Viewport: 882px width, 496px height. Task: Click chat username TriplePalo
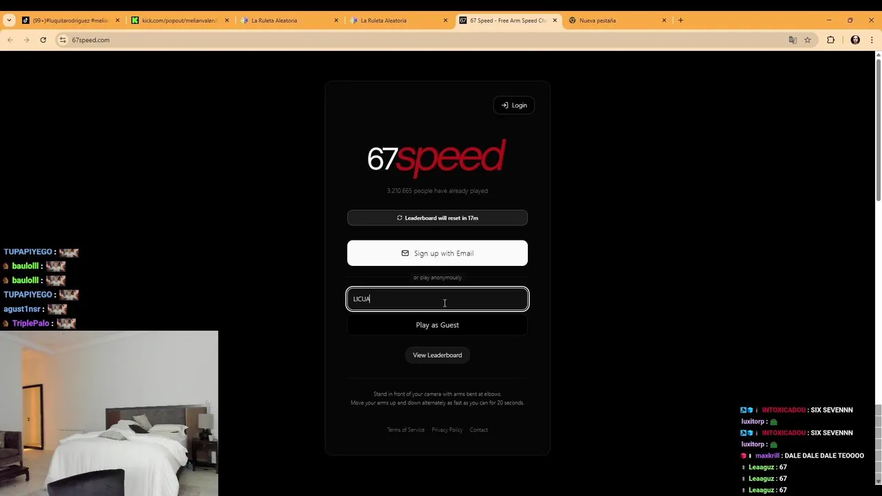coord(31,324)
